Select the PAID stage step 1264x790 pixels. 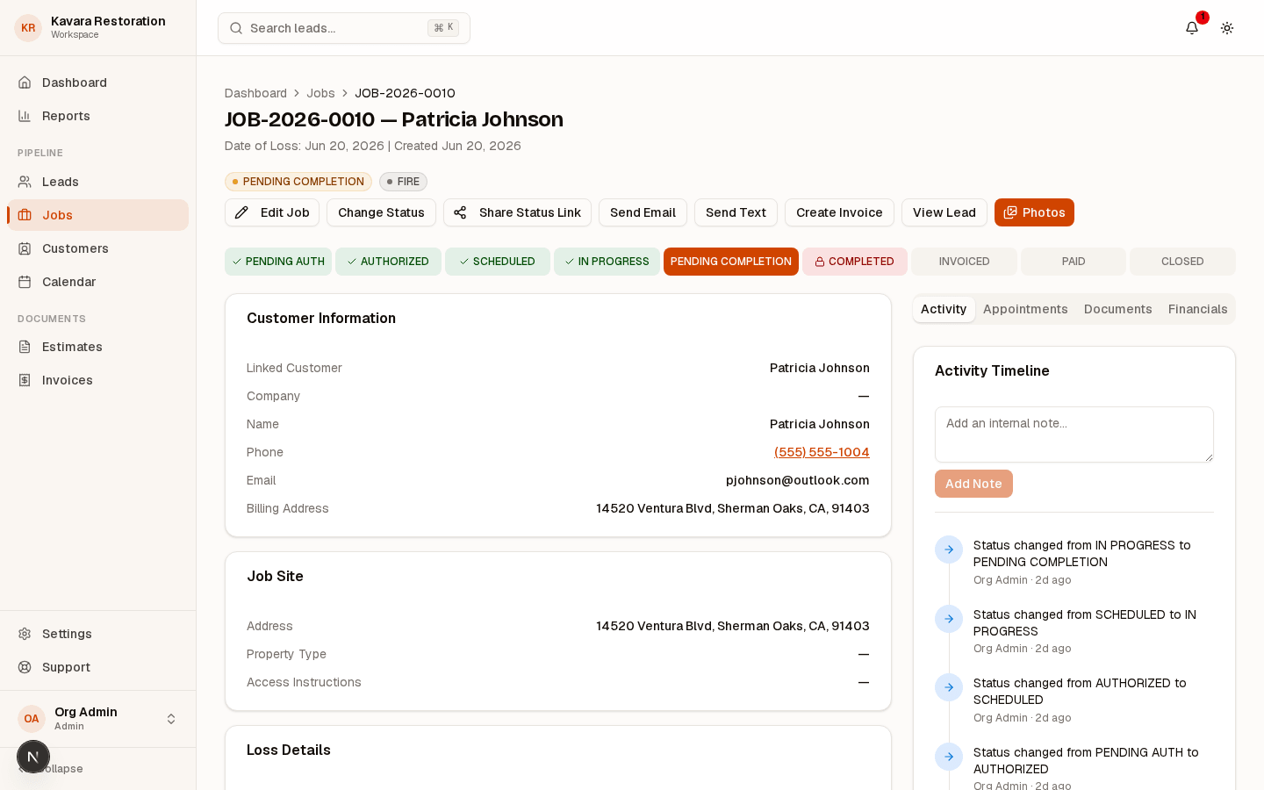(x=1074, y=262)
